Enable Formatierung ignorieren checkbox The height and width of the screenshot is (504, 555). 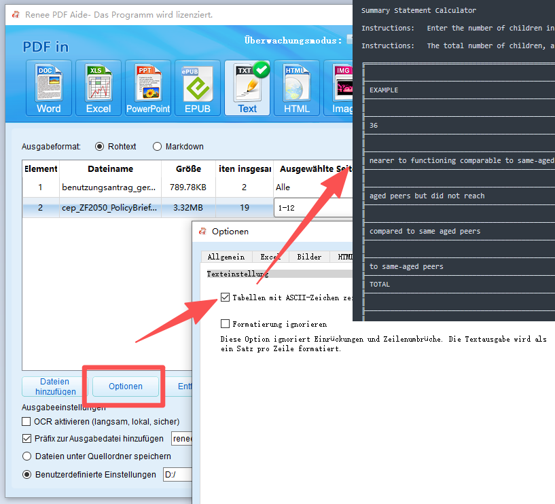(x=225, y=324)
